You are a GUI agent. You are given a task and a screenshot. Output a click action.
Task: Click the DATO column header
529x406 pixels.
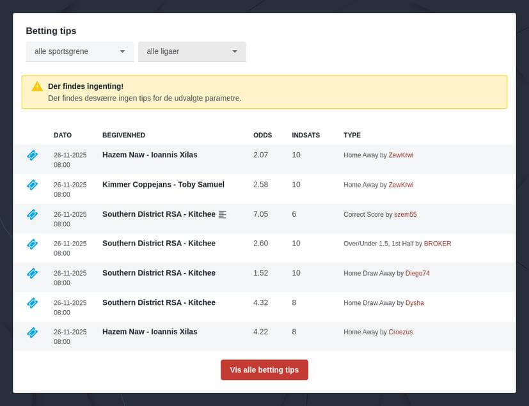coord(62,135)
